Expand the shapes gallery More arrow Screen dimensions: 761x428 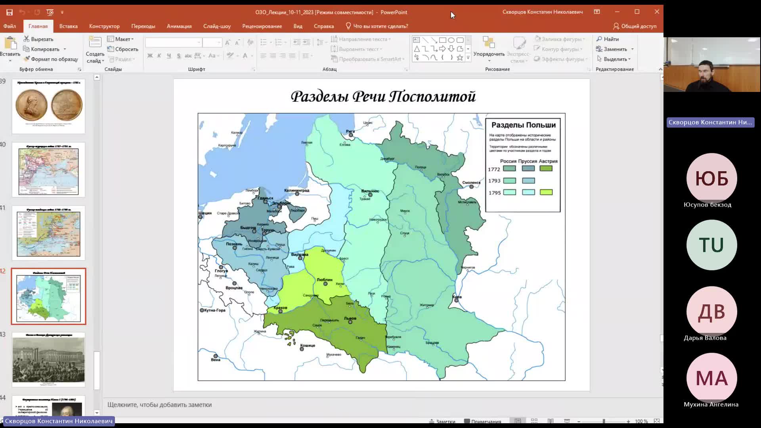(x=468, y=58)
